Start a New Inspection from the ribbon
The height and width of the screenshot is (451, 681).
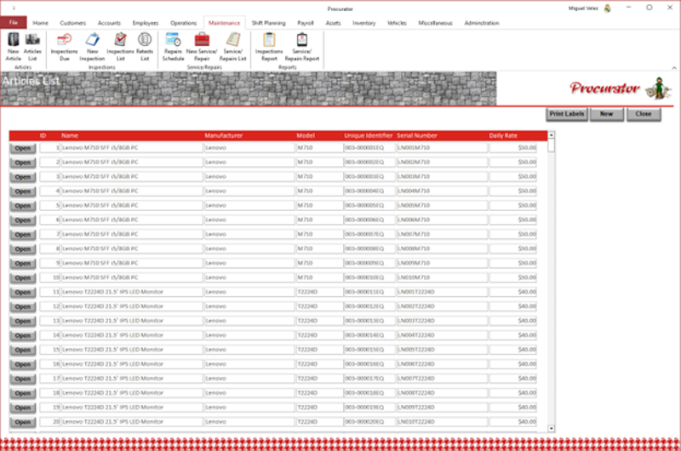pos(92,44)
